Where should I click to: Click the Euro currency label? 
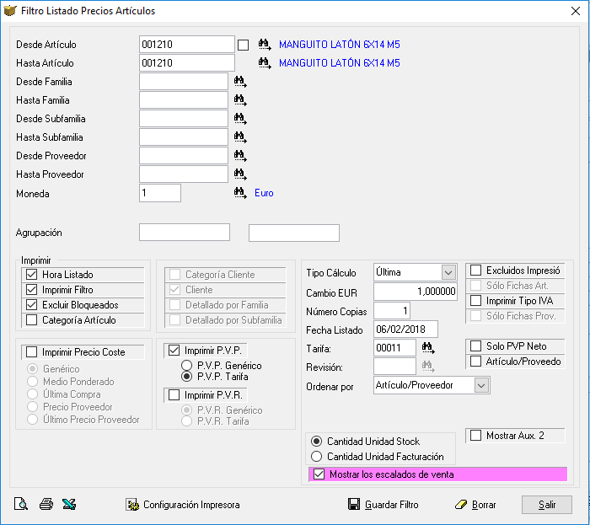point(264,193)
